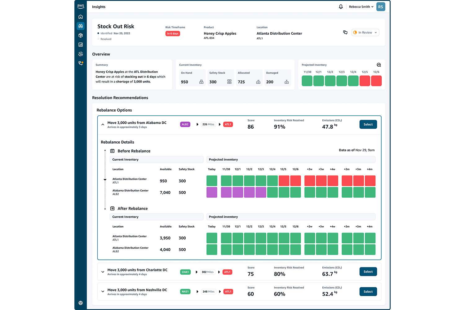Image resolution: width=465 pixels, height=310 pixels.
Task: Select the Charlotte DC rebalance option
Action: 368,272
